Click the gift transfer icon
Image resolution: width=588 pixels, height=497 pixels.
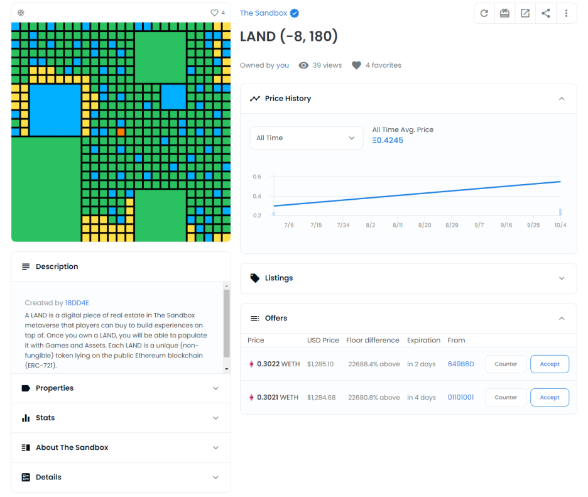[504, 13]
